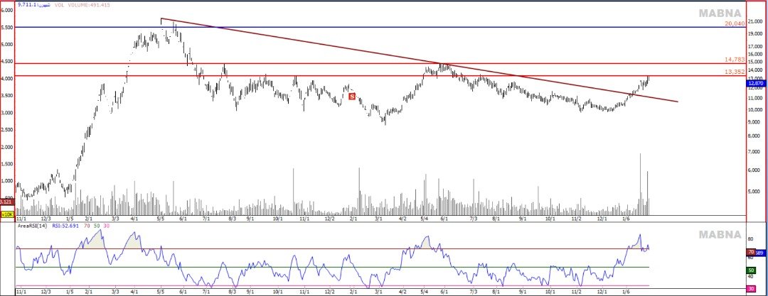
Task: Click the yellow tag at left axis bottom
Action: (x=7, y=214)
